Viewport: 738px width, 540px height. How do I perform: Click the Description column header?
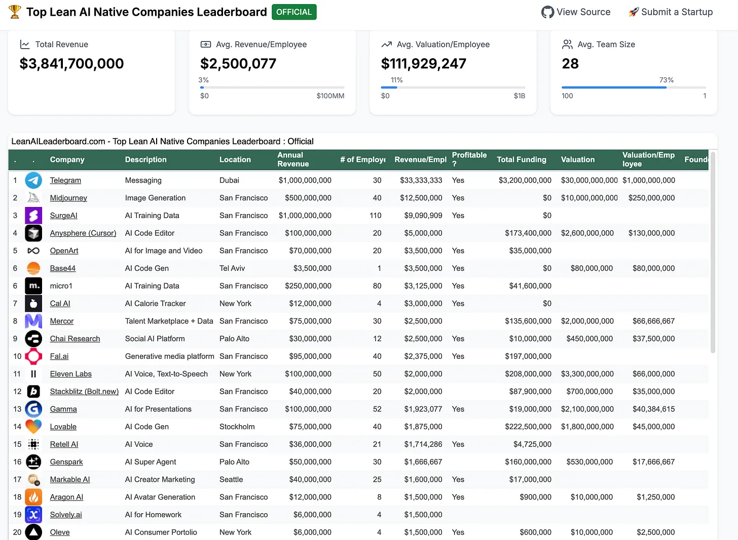[146, 159]
